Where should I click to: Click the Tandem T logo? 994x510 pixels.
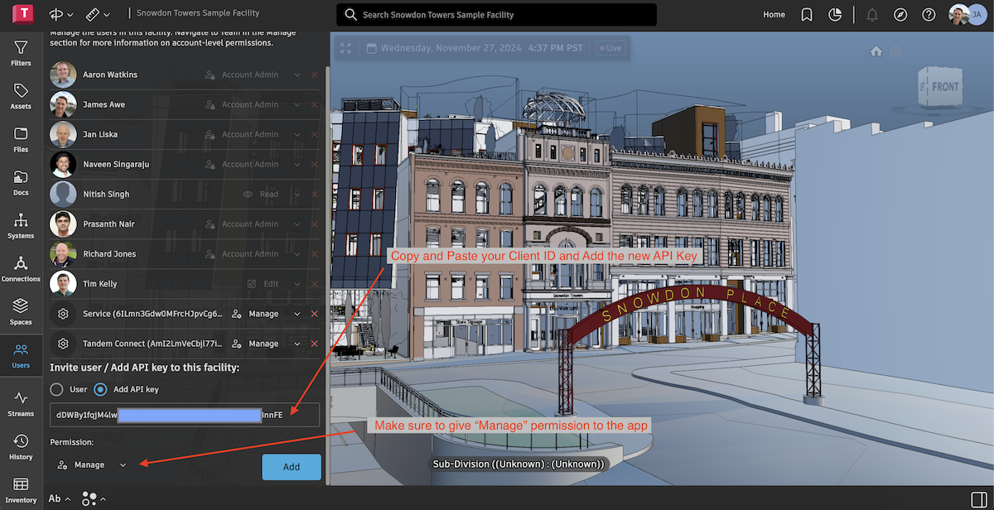25,14
